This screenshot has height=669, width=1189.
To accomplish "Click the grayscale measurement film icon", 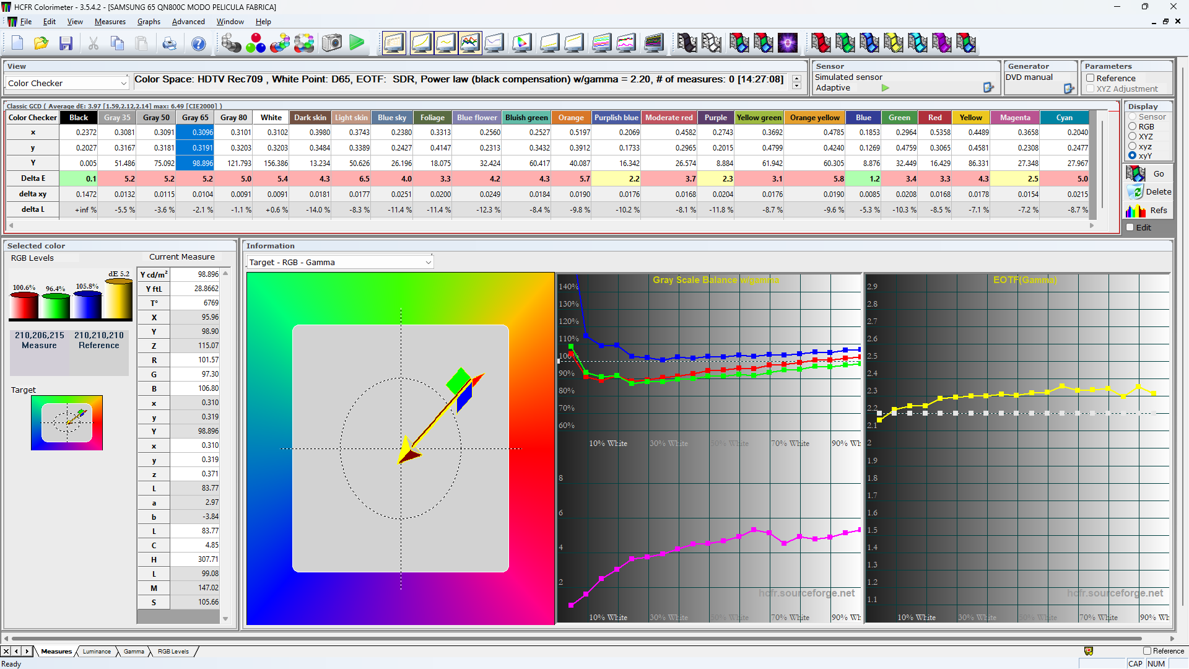I will 687,43.
